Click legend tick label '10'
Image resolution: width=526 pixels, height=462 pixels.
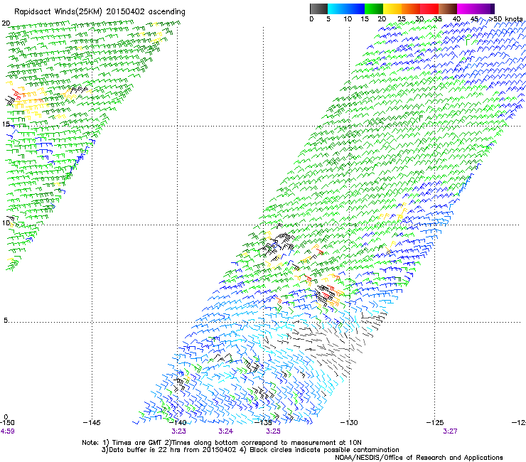(348, 19)
